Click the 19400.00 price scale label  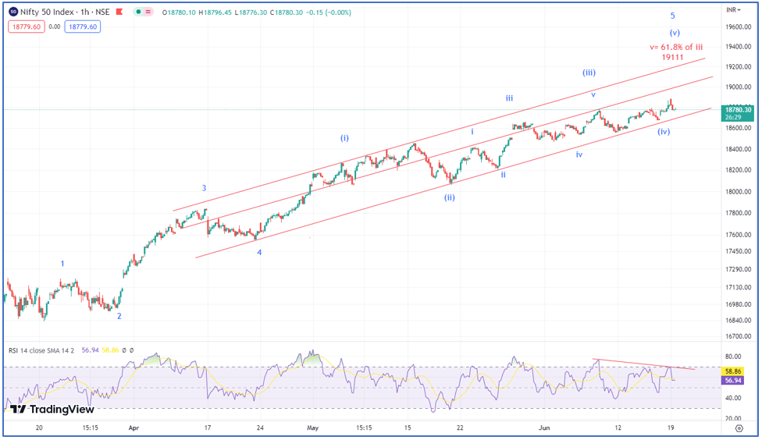(x=738, y=47)
